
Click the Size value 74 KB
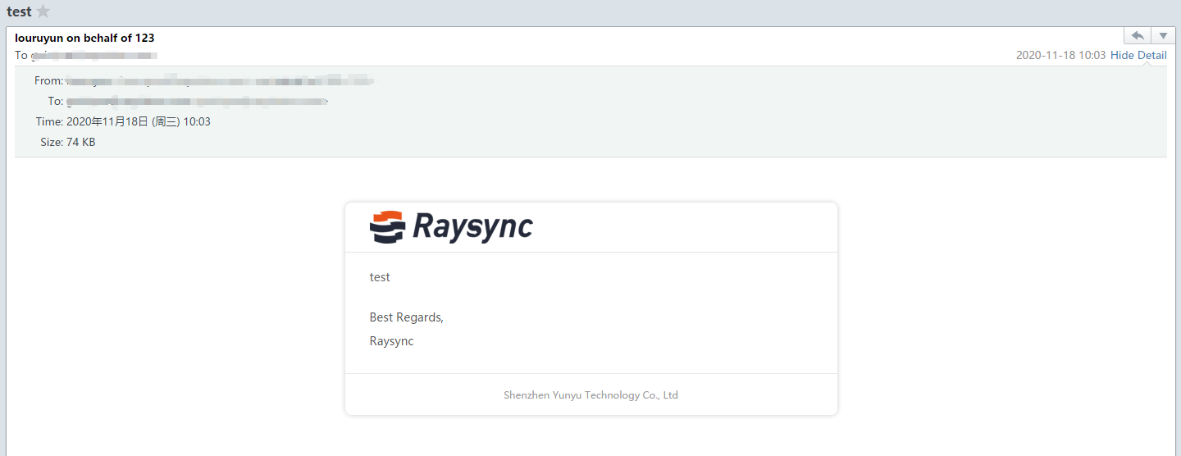pos(81,142)
